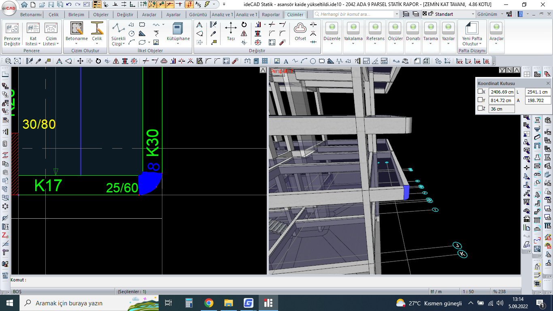Expand the Çizim Listesi dropdown

click(51, 41)
